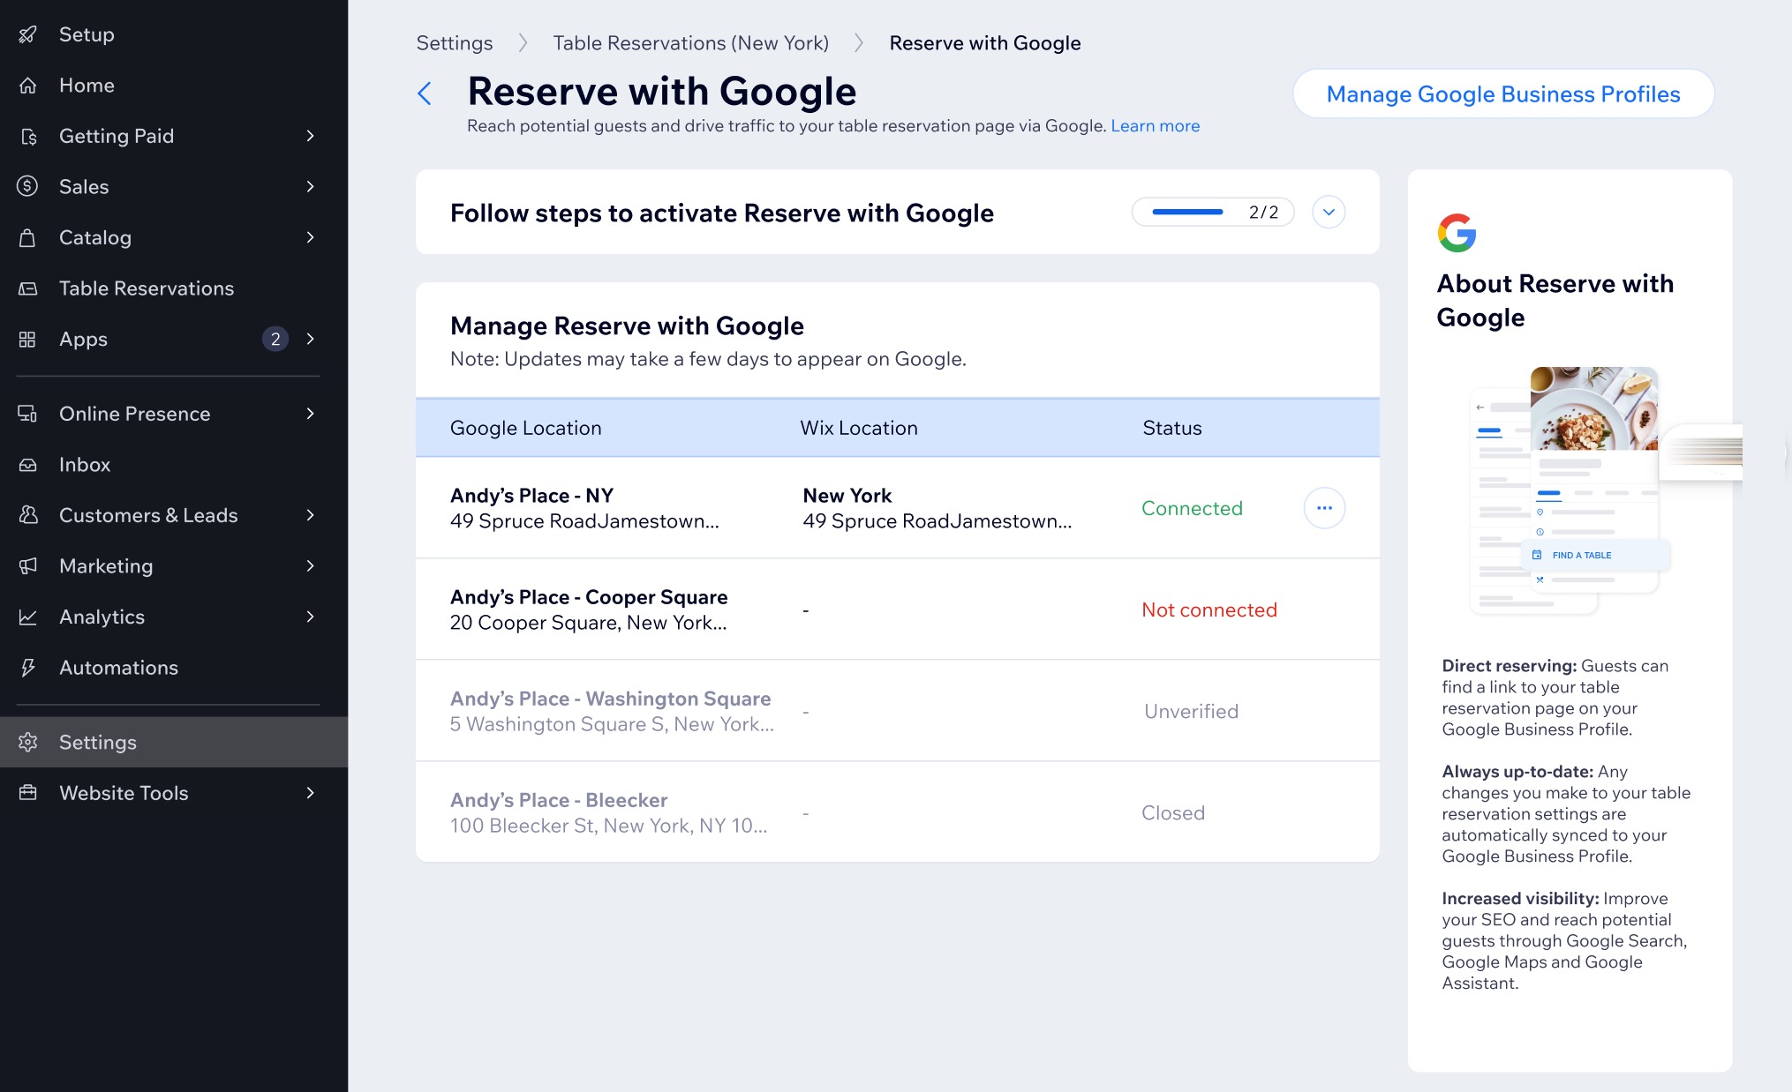Screen dimensions: 1792x1092
Task: Click Table Reservations (New York) breadcrumb
Action: (690, 43)
